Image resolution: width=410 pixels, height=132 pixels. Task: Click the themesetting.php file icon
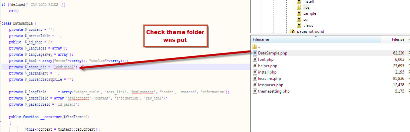point(255,91)
